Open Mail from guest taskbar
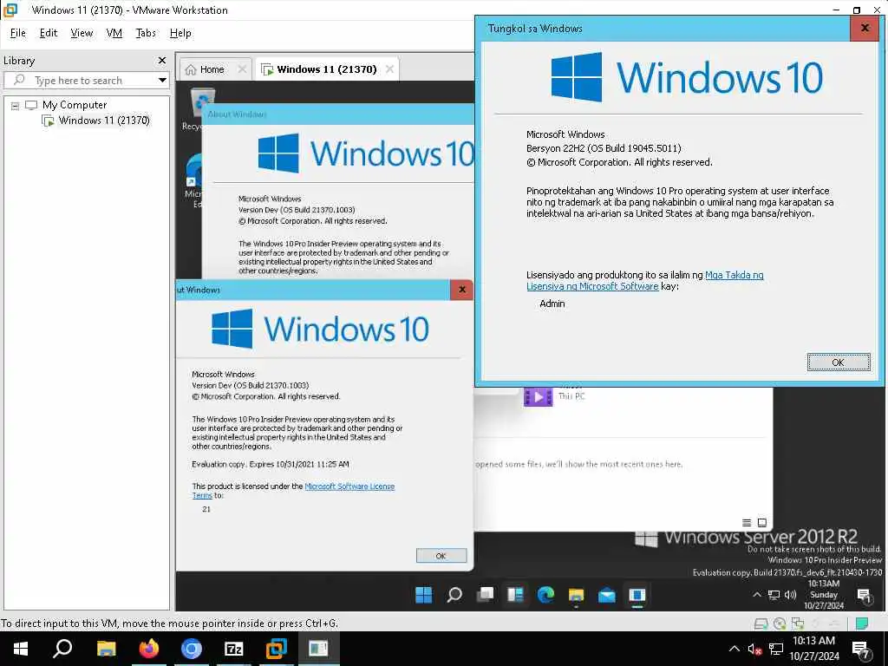The image size is (888, 666). pos(606,595)
